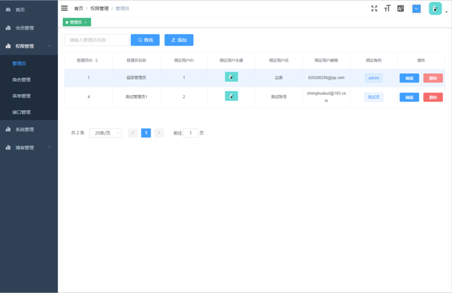
Task: Click the 添加 add button
Action: pos(179,40)
